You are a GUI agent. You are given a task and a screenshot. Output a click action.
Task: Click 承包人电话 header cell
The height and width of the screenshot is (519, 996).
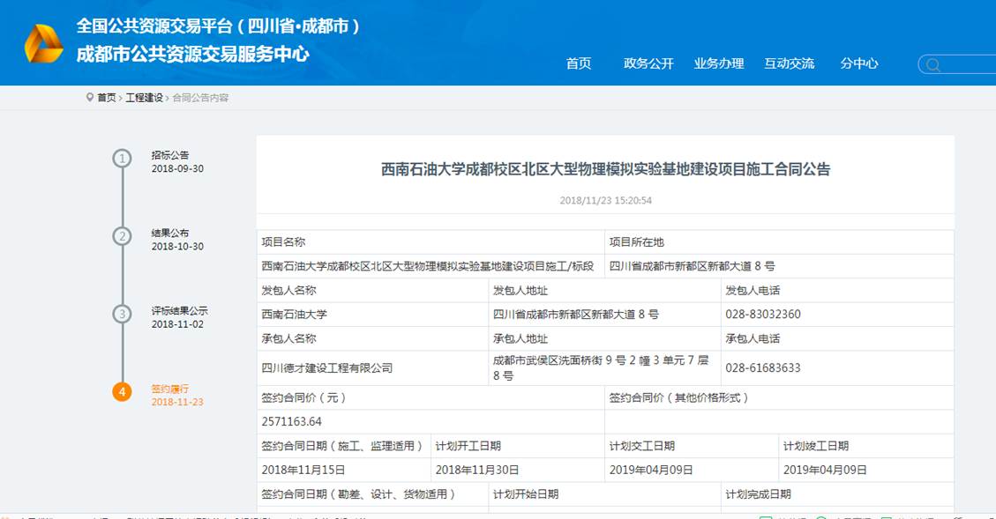tap(838, 338)
